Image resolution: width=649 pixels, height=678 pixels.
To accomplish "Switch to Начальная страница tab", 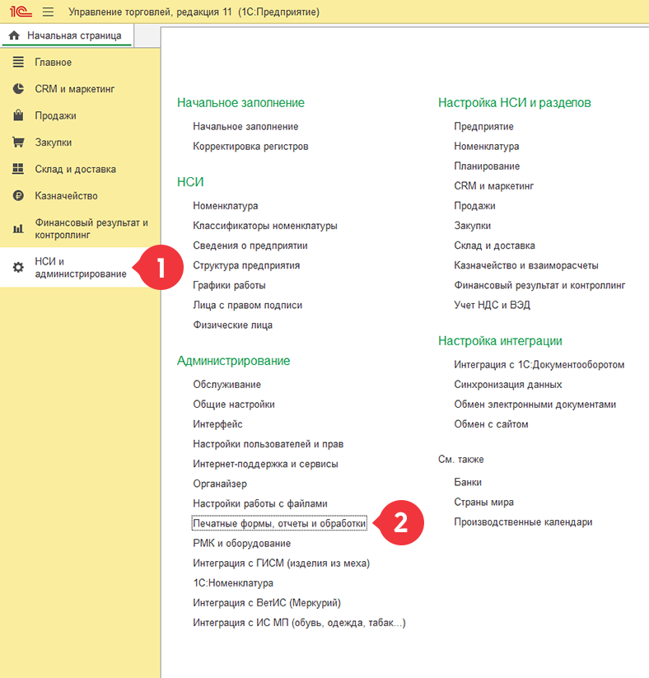I will (68, 35).
